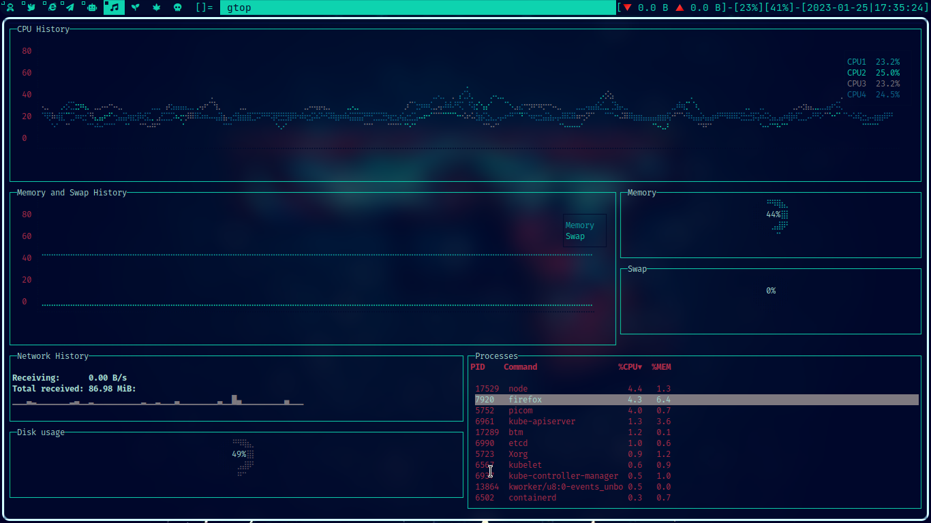Select the skull icon workspace tag

[177, 7]
